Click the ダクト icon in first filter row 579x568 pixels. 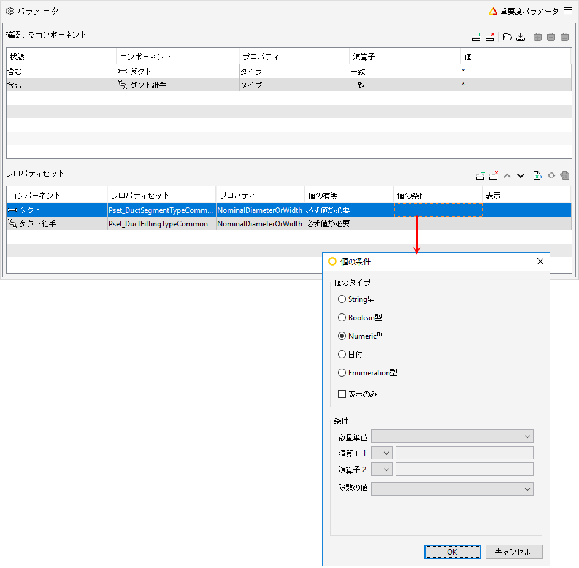point(123,71)
